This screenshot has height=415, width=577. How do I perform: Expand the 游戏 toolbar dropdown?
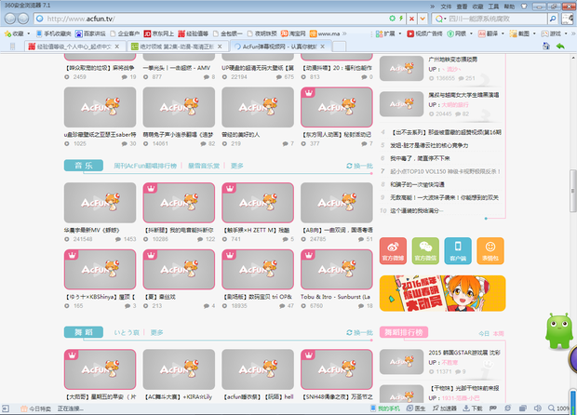(556, 33)
